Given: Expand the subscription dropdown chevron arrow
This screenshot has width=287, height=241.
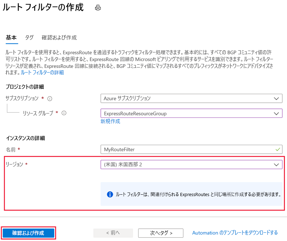Looking at the screenshot, I should pos(276,98).
